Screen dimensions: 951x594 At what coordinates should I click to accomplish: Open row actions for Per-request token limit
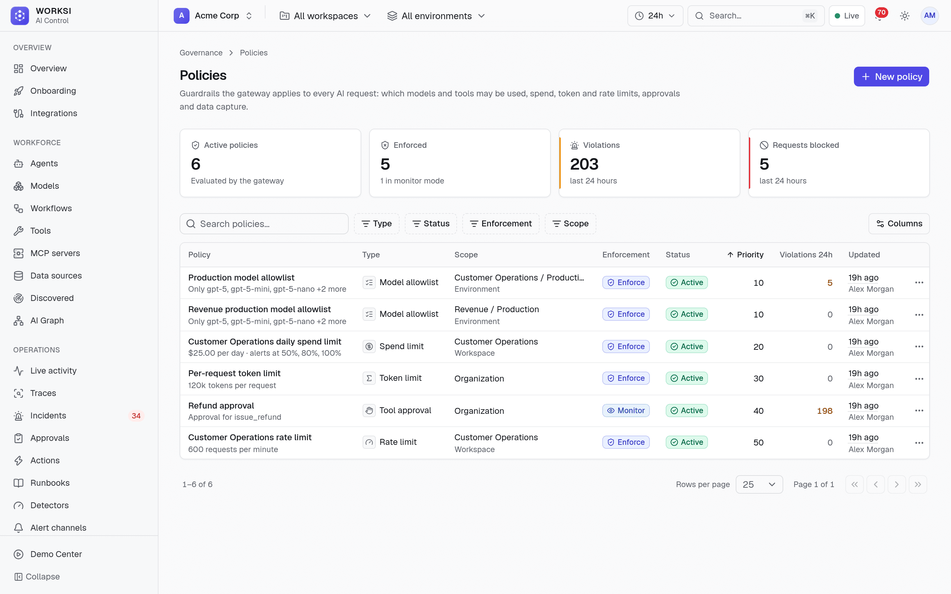point(919,379)
